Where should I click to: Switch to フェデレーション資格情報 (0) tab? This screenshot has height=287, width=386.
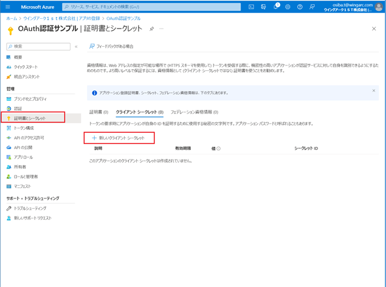(195, 112)
